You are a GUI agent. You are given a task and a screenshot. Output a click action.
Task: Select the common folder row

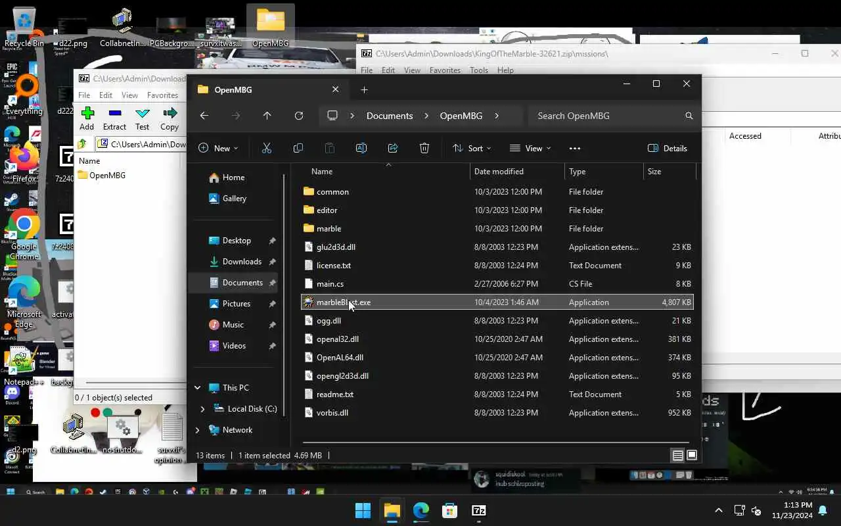497,192
